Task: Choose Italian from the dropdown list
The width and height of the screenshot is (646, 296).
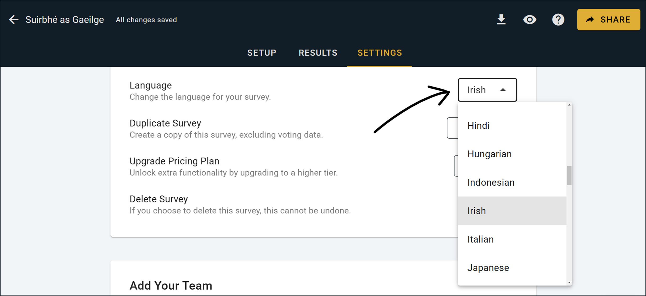Action: (x=480, y=239)
